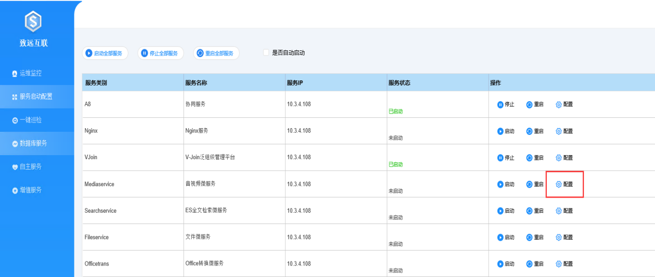Start the Searchservice ES service
Screen dimensions: 655x277
(506, 211)
